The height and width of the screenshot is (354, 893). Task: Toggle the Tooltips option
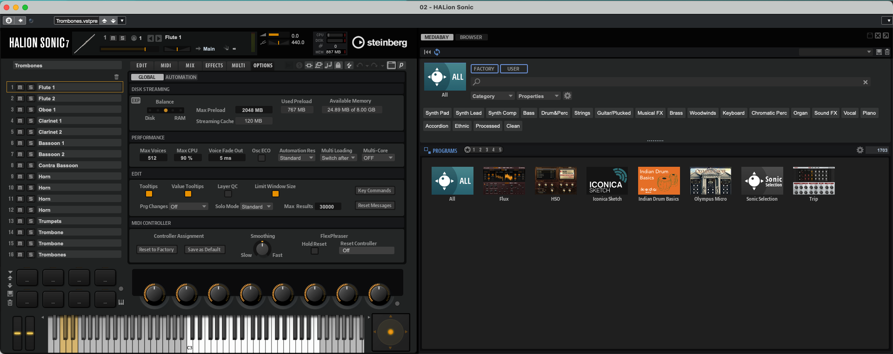coord(149,194)
